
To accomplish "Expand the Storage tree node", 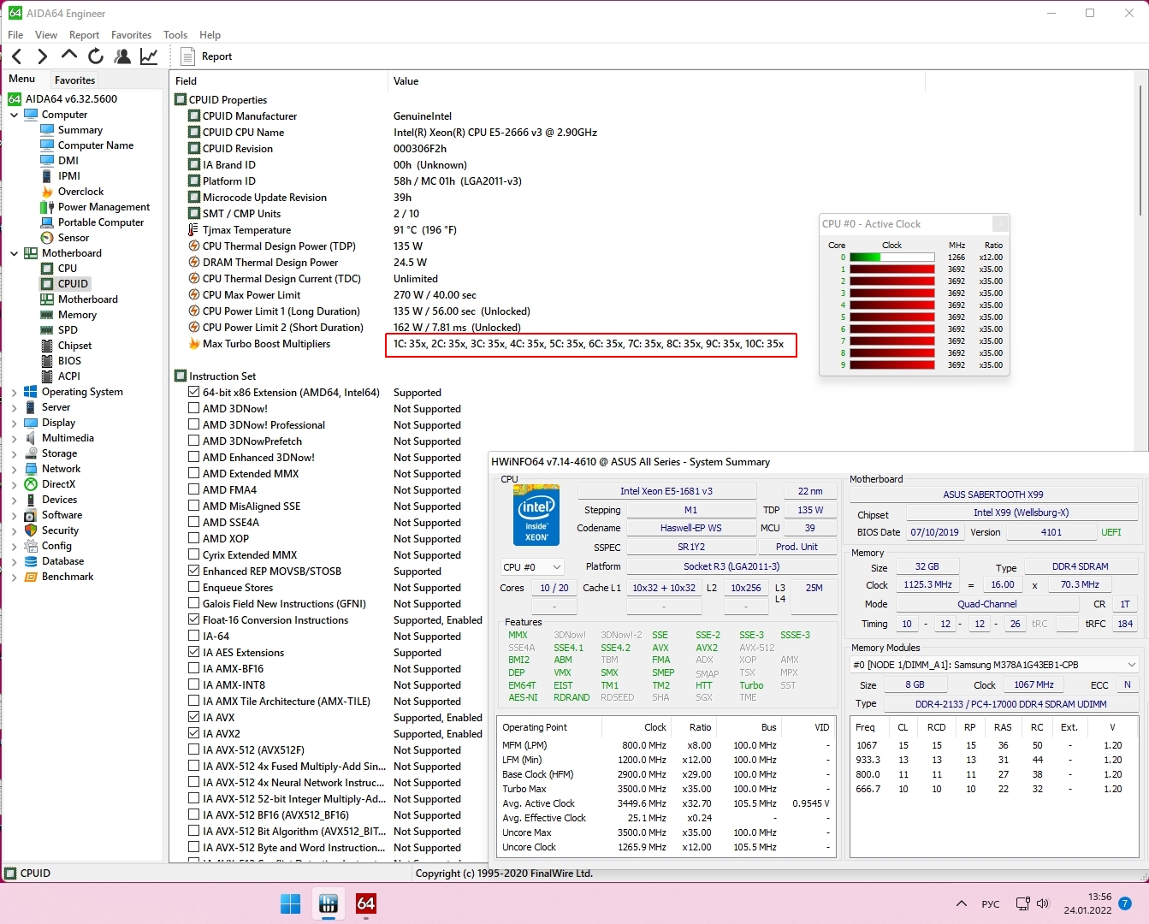I will coord(15,453).
